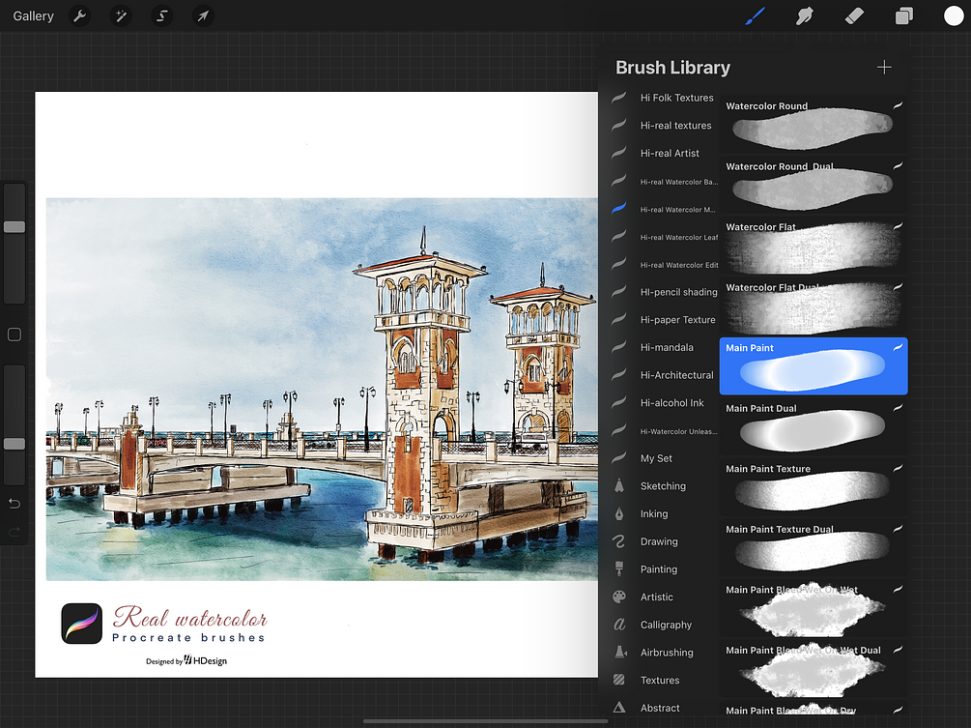Click the Abstract triangle icon
The height and width of the screenshot is (728, 971).
pos(619,708)
